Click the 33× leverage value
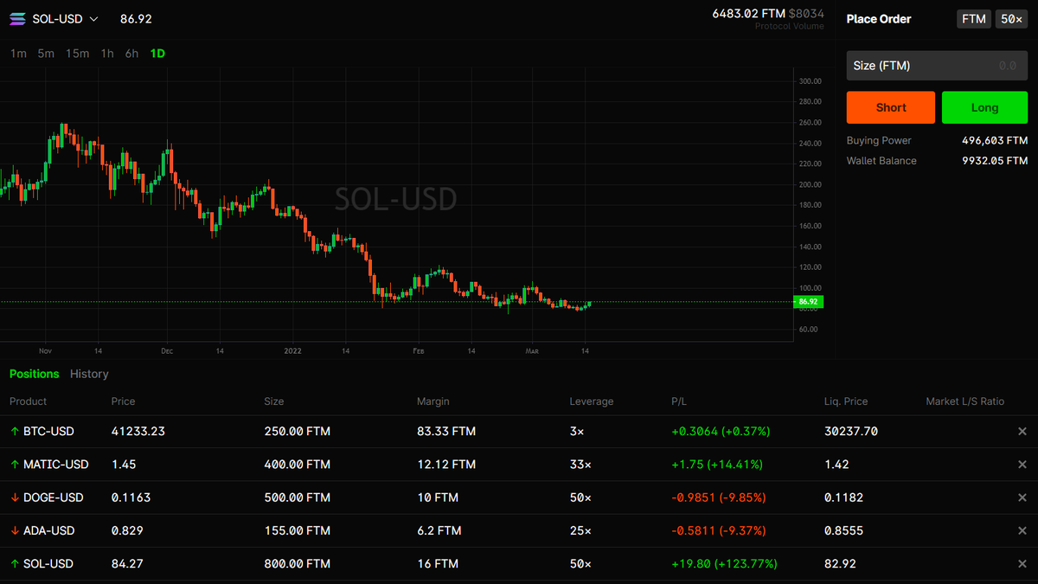 tap(580, 465)
